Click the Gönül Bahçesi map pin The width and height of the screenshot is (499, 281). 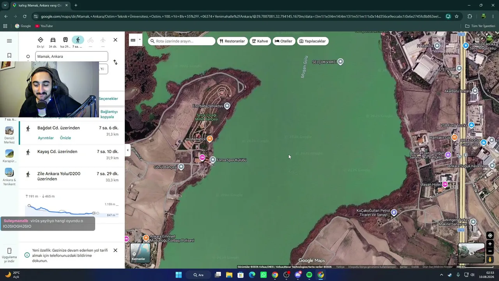click(181, 167)
